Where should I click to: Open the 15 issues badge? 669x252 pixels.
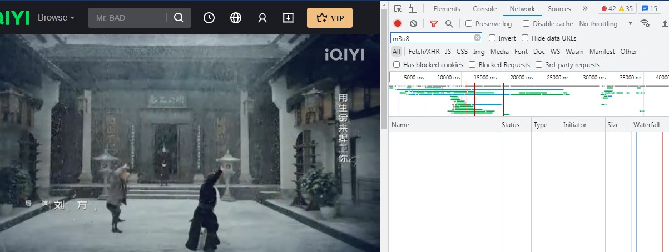tap(649, 8)
